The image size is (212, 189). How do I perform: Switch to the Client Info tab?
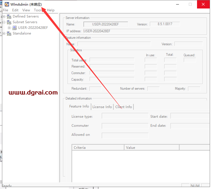click(124, 107)
